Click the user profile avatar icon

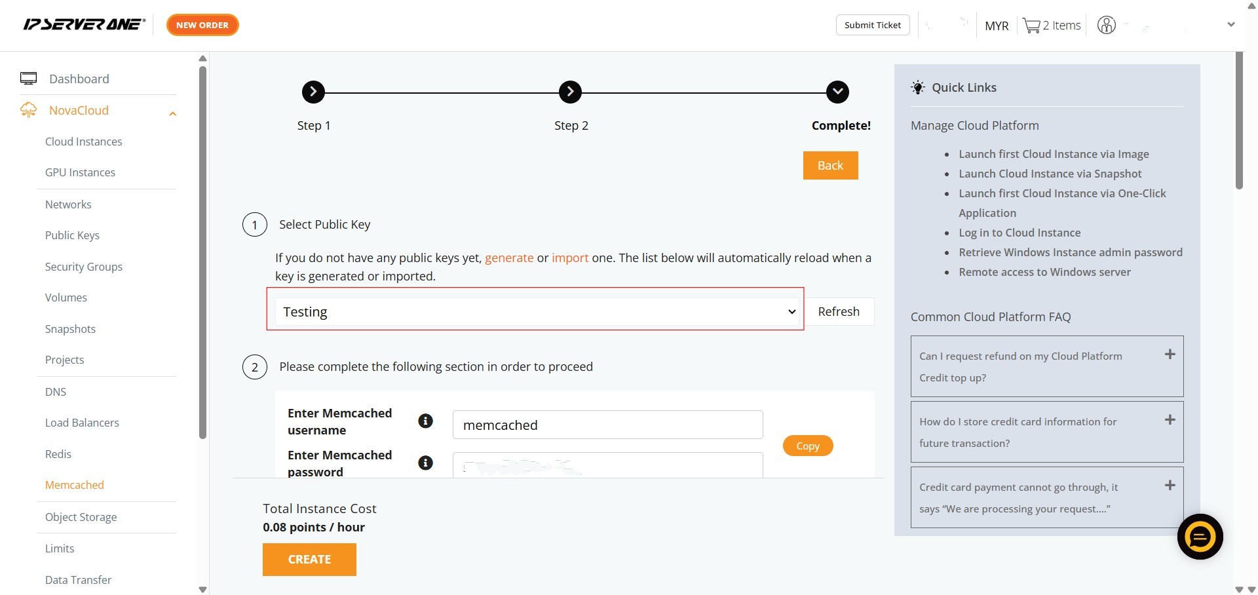pyautogui.click(x=1106, y=26)
